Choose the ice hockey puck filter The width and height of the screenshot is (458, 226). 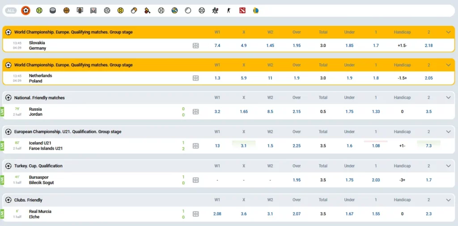[x=53, y=10]
